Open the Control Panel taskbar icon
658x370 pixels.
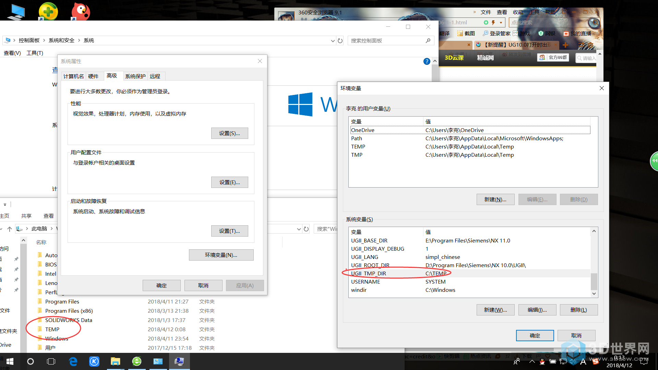tap(158, 361)
